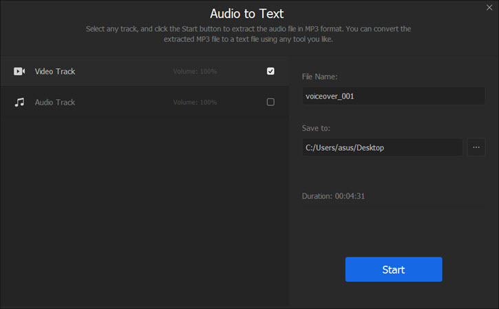
Task: Uncheck the Video Track checkbox
Action: tap(270, 71)
